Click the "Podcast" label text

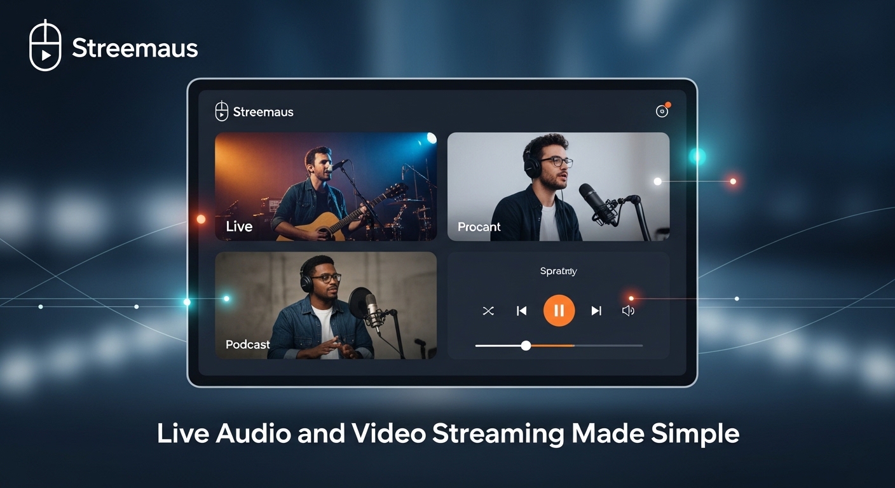[248, 344]
